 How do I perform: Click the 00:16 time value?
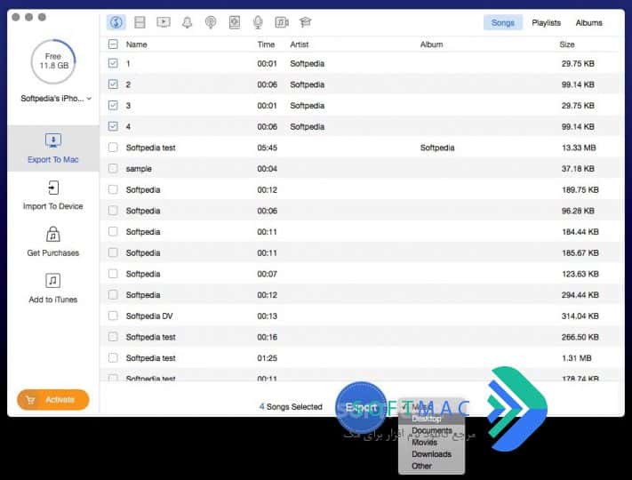click(268, 337)
